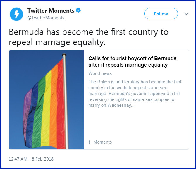Select the World news label

tap(100, 73)
